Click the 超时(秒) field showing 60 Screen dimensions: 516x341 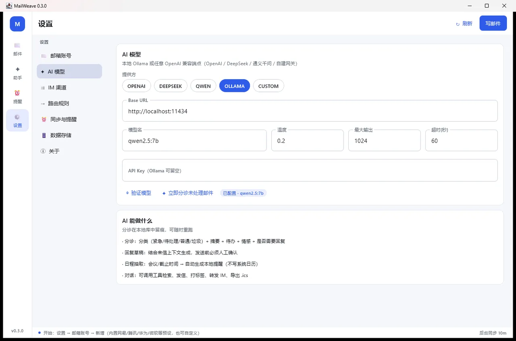pos(461,141)
